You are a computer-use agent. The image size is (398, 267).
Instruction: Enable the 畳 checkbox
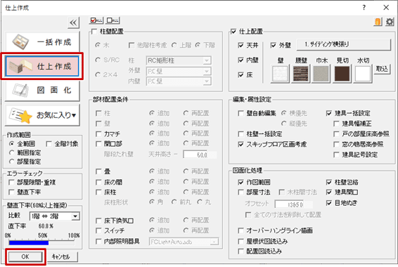(98, 171)
